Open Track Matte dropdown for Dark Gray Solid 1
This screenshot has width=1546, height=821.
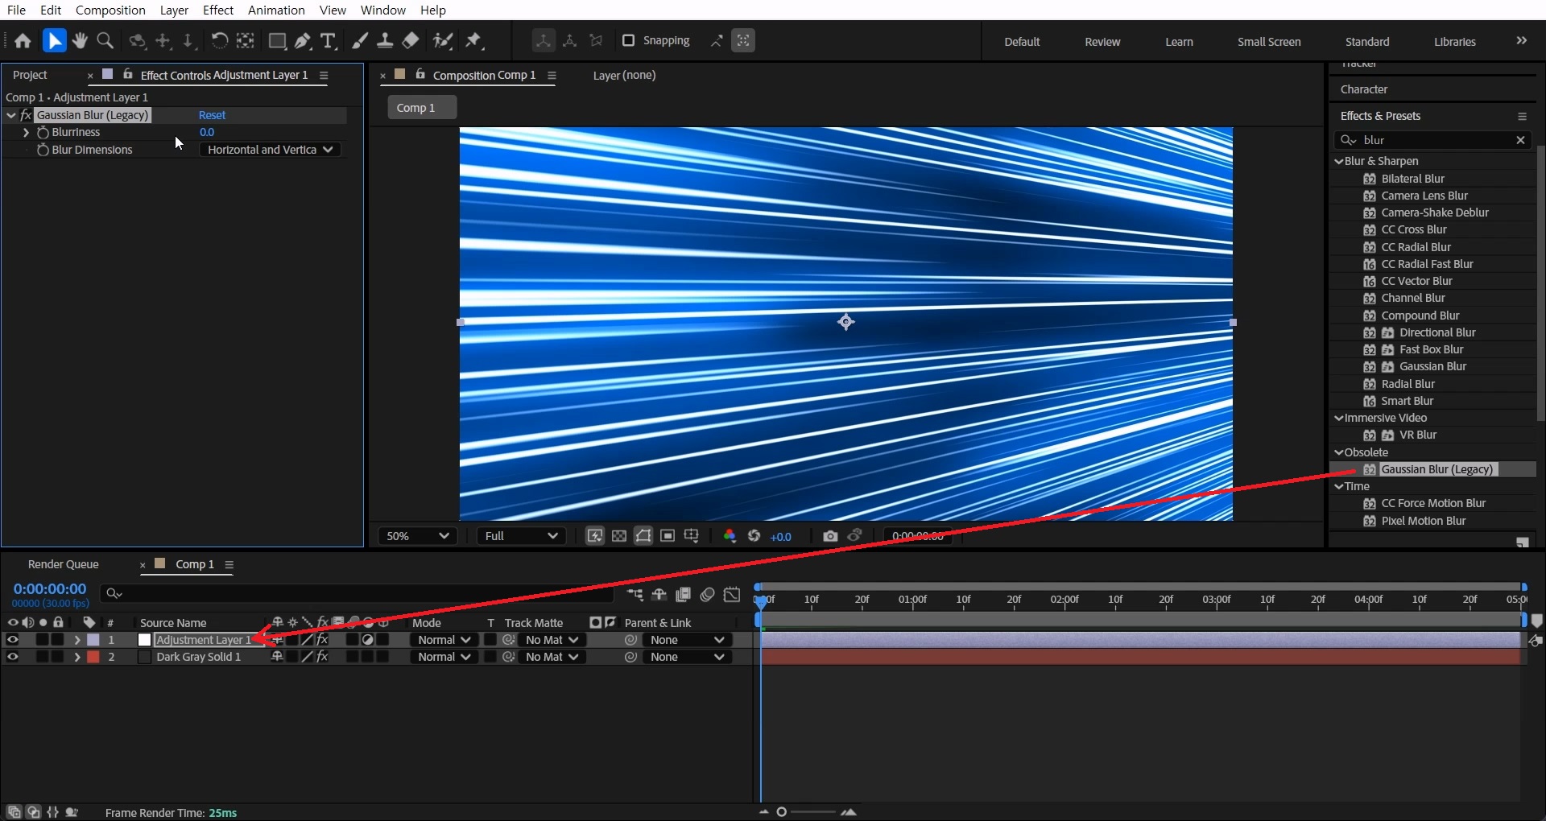pyautogui.click(x=551, y=657)
